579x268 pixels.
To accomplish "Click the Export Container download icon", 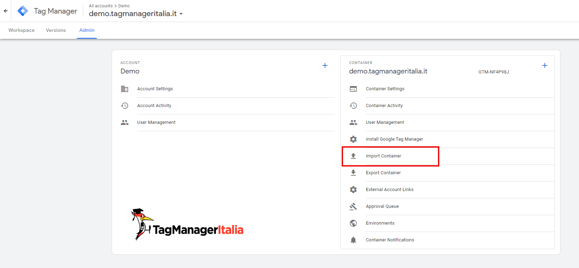I will coord(353,173).
